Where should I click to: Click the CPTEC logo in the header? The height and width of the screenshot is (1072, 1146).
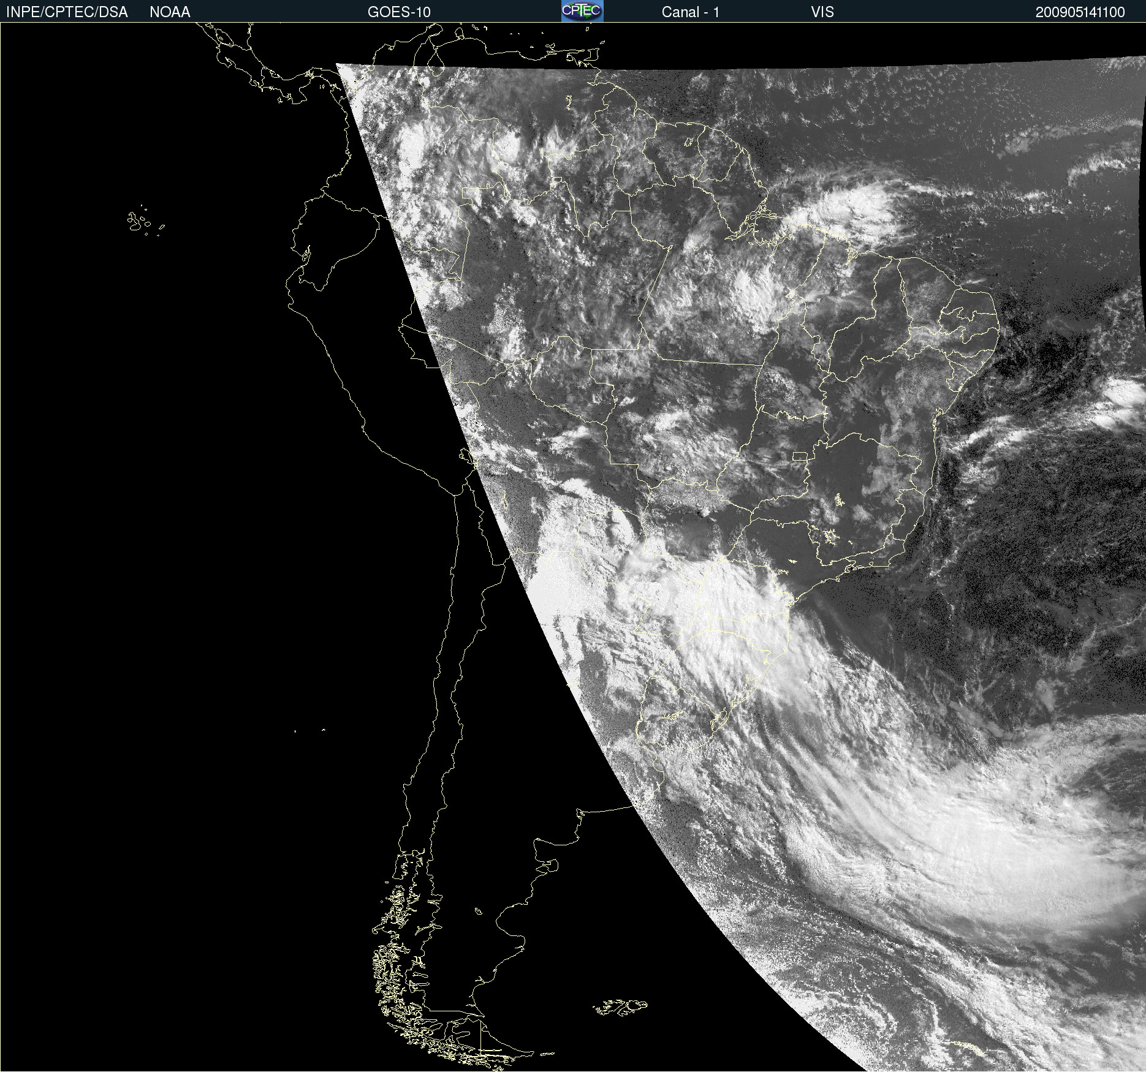582,11
